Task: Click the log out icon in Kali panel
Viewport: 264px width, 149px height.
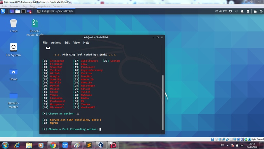Action: click(x=261, y=11)
